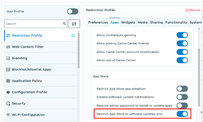203x122 pixels.
Task: Toggle Allow Game Center account modification
Action: [x=182, y=52]
